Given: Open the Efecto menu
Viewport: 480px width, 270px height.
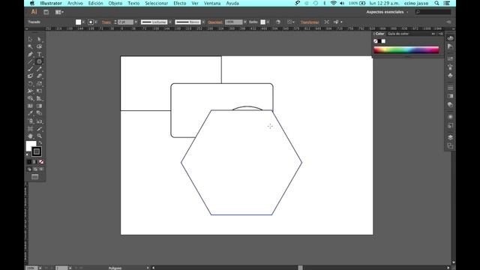Looking at the screenshot, I should (180, 3).
